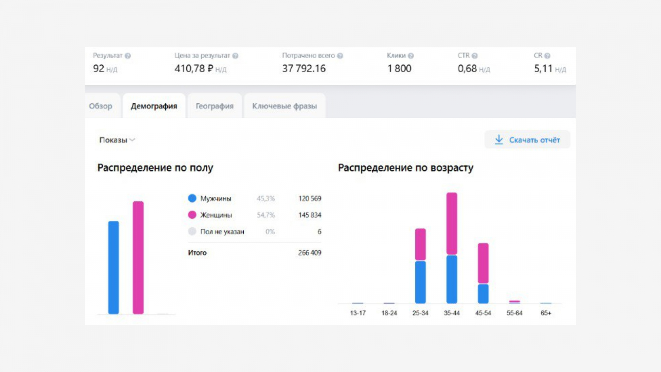Click blue segment of 25-34 age bar

point(421,282)
